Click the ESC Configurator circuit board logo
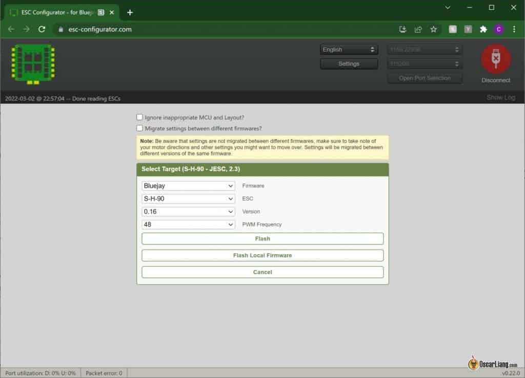 coord(33,64)
